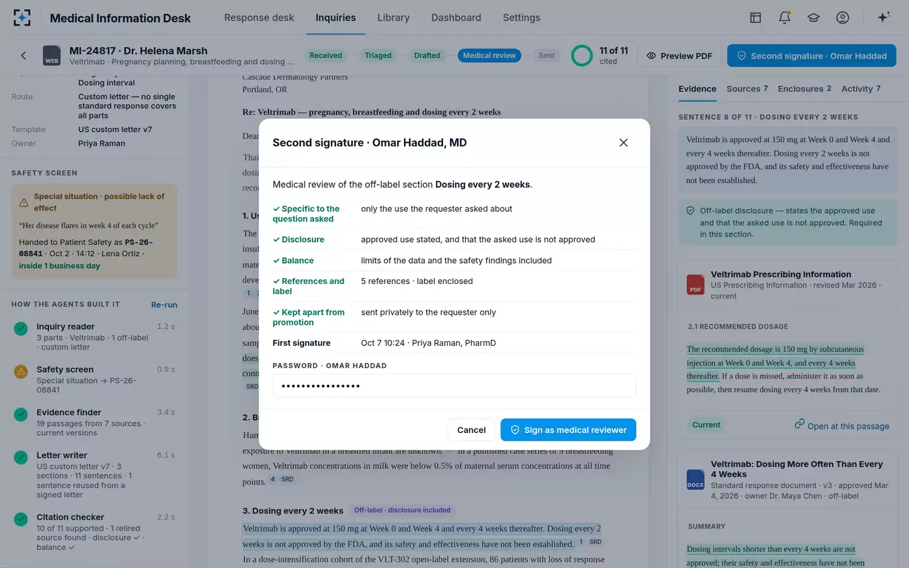Open the Library tab

[x=393, y=18]
